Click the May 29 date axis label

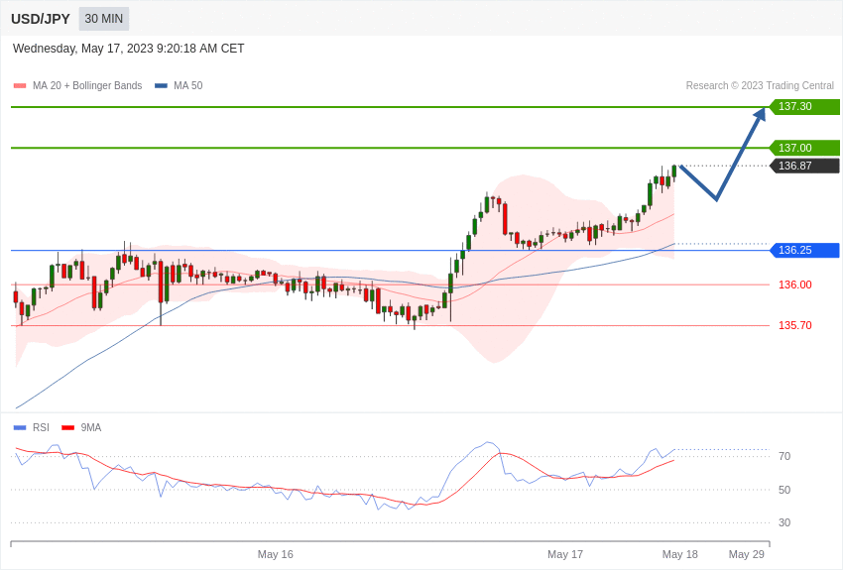(746, 554)
